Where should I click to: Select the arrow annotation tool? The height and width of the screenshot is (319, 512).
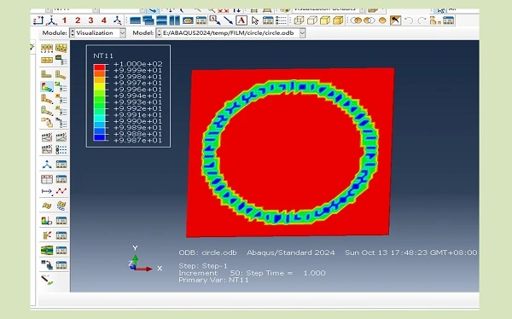tap(228, 20)
